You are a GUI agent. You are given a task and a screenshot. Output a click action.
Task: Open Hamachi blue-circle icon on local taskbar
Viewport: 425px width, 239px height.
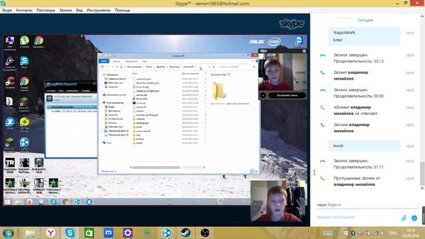(166, 233)
